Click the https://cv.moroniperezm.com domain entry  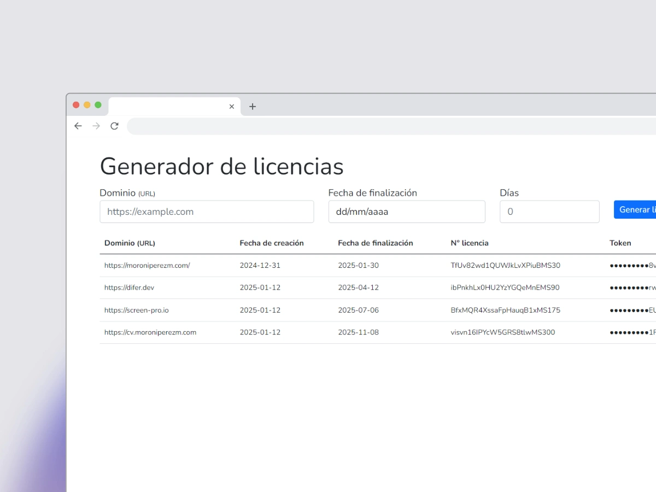tap(150, 332)
